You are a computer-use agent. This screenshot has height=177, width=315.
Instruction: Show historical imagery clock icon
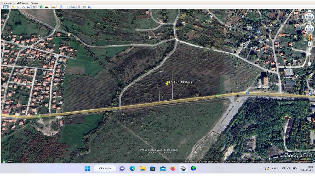(x=41, y=7)
